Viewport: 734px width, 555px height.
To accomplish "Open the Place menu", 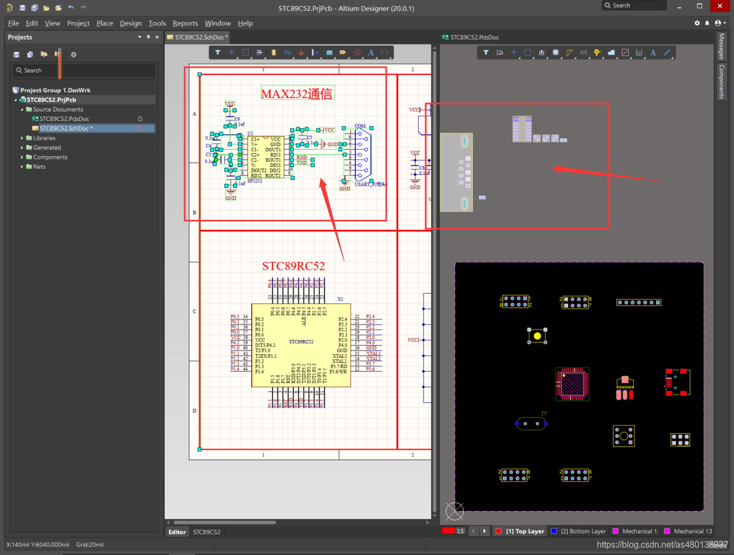I will (105, 23).
